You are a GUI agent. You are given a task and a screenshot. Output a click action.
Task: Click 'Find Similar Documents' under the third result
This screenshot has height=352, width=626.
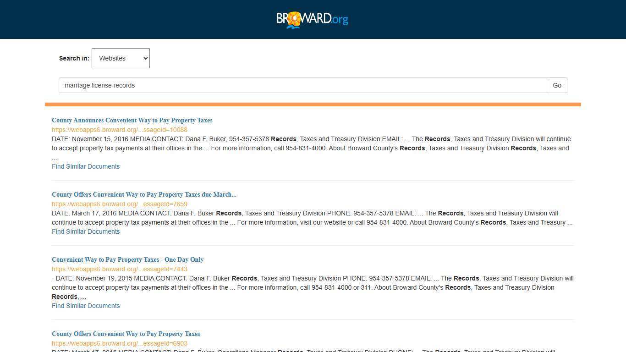click(x=86, y=306)
